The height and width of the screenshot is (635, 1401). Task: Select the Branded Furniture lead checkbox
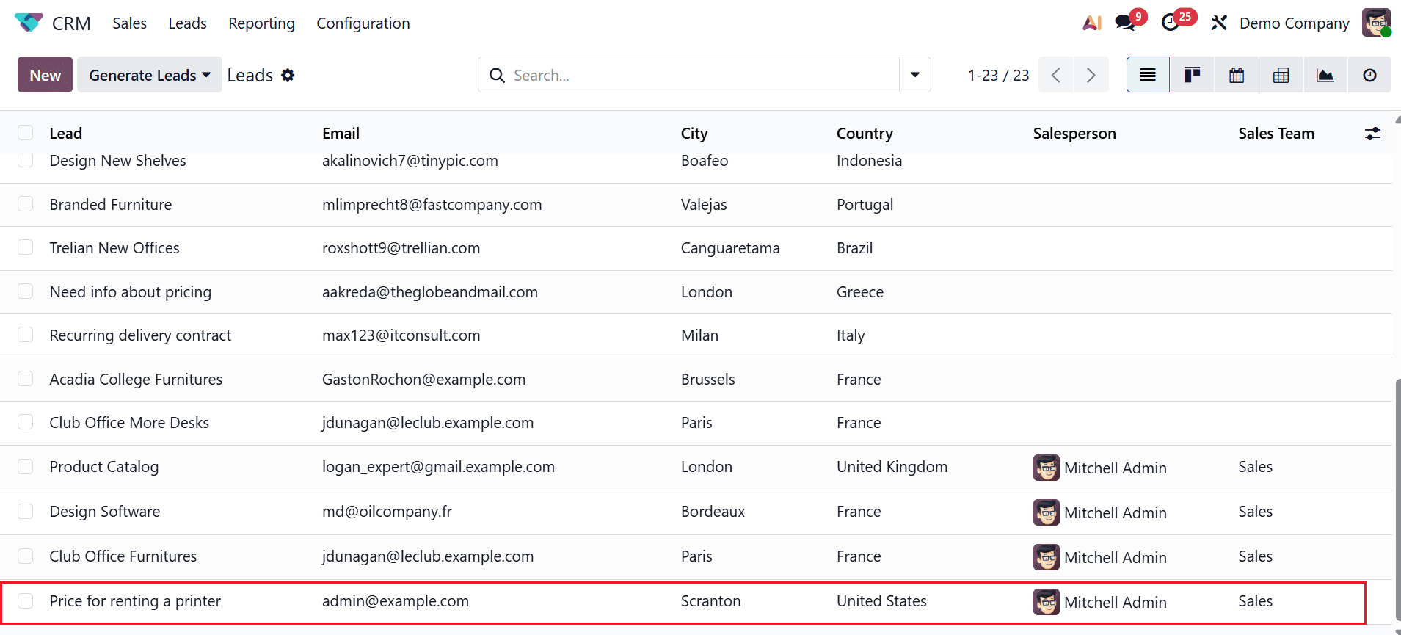click(26, 204)
